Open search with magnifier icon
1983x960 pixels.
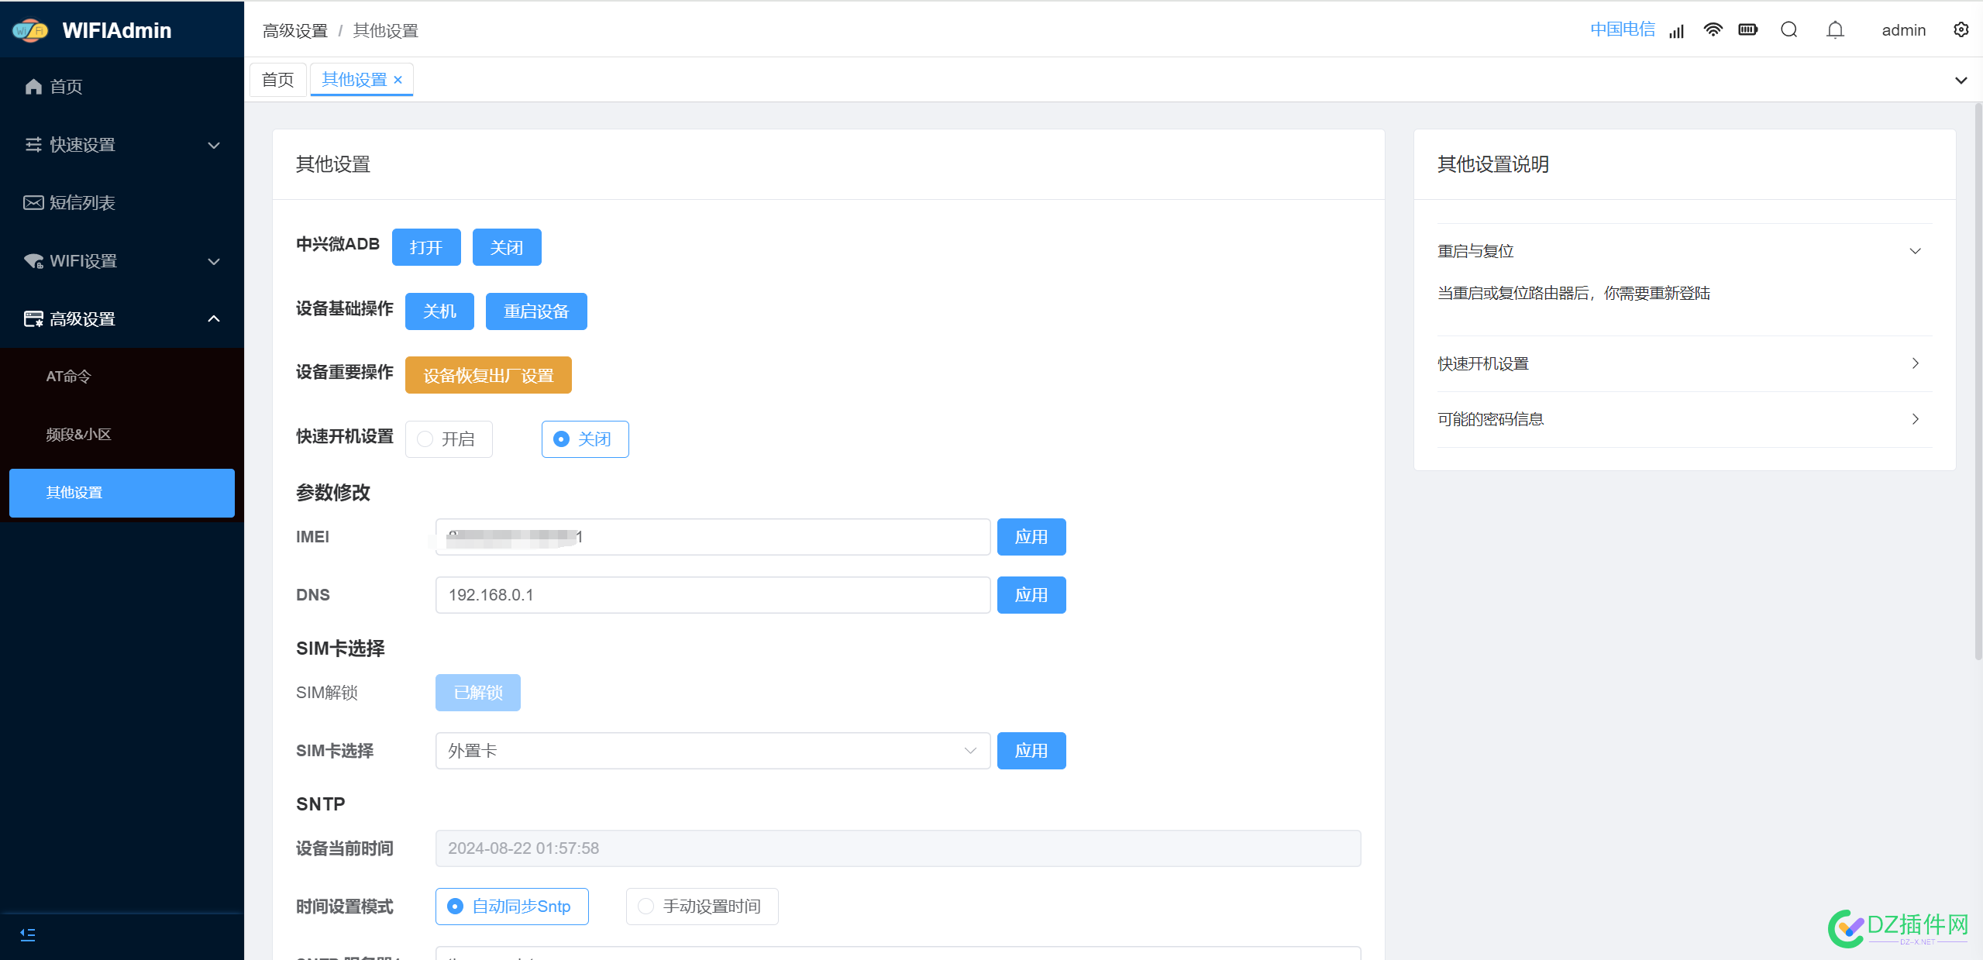1788,30
